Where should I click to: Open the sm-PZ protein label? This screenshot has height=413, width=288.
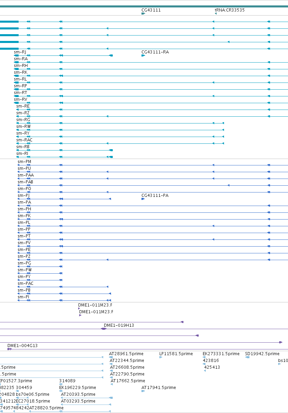[24, 256]
